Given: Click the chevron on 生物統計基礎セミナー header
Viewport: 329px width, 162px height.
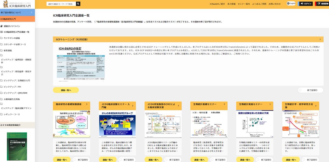Looking at the screenshot, I should click(224, 104).
